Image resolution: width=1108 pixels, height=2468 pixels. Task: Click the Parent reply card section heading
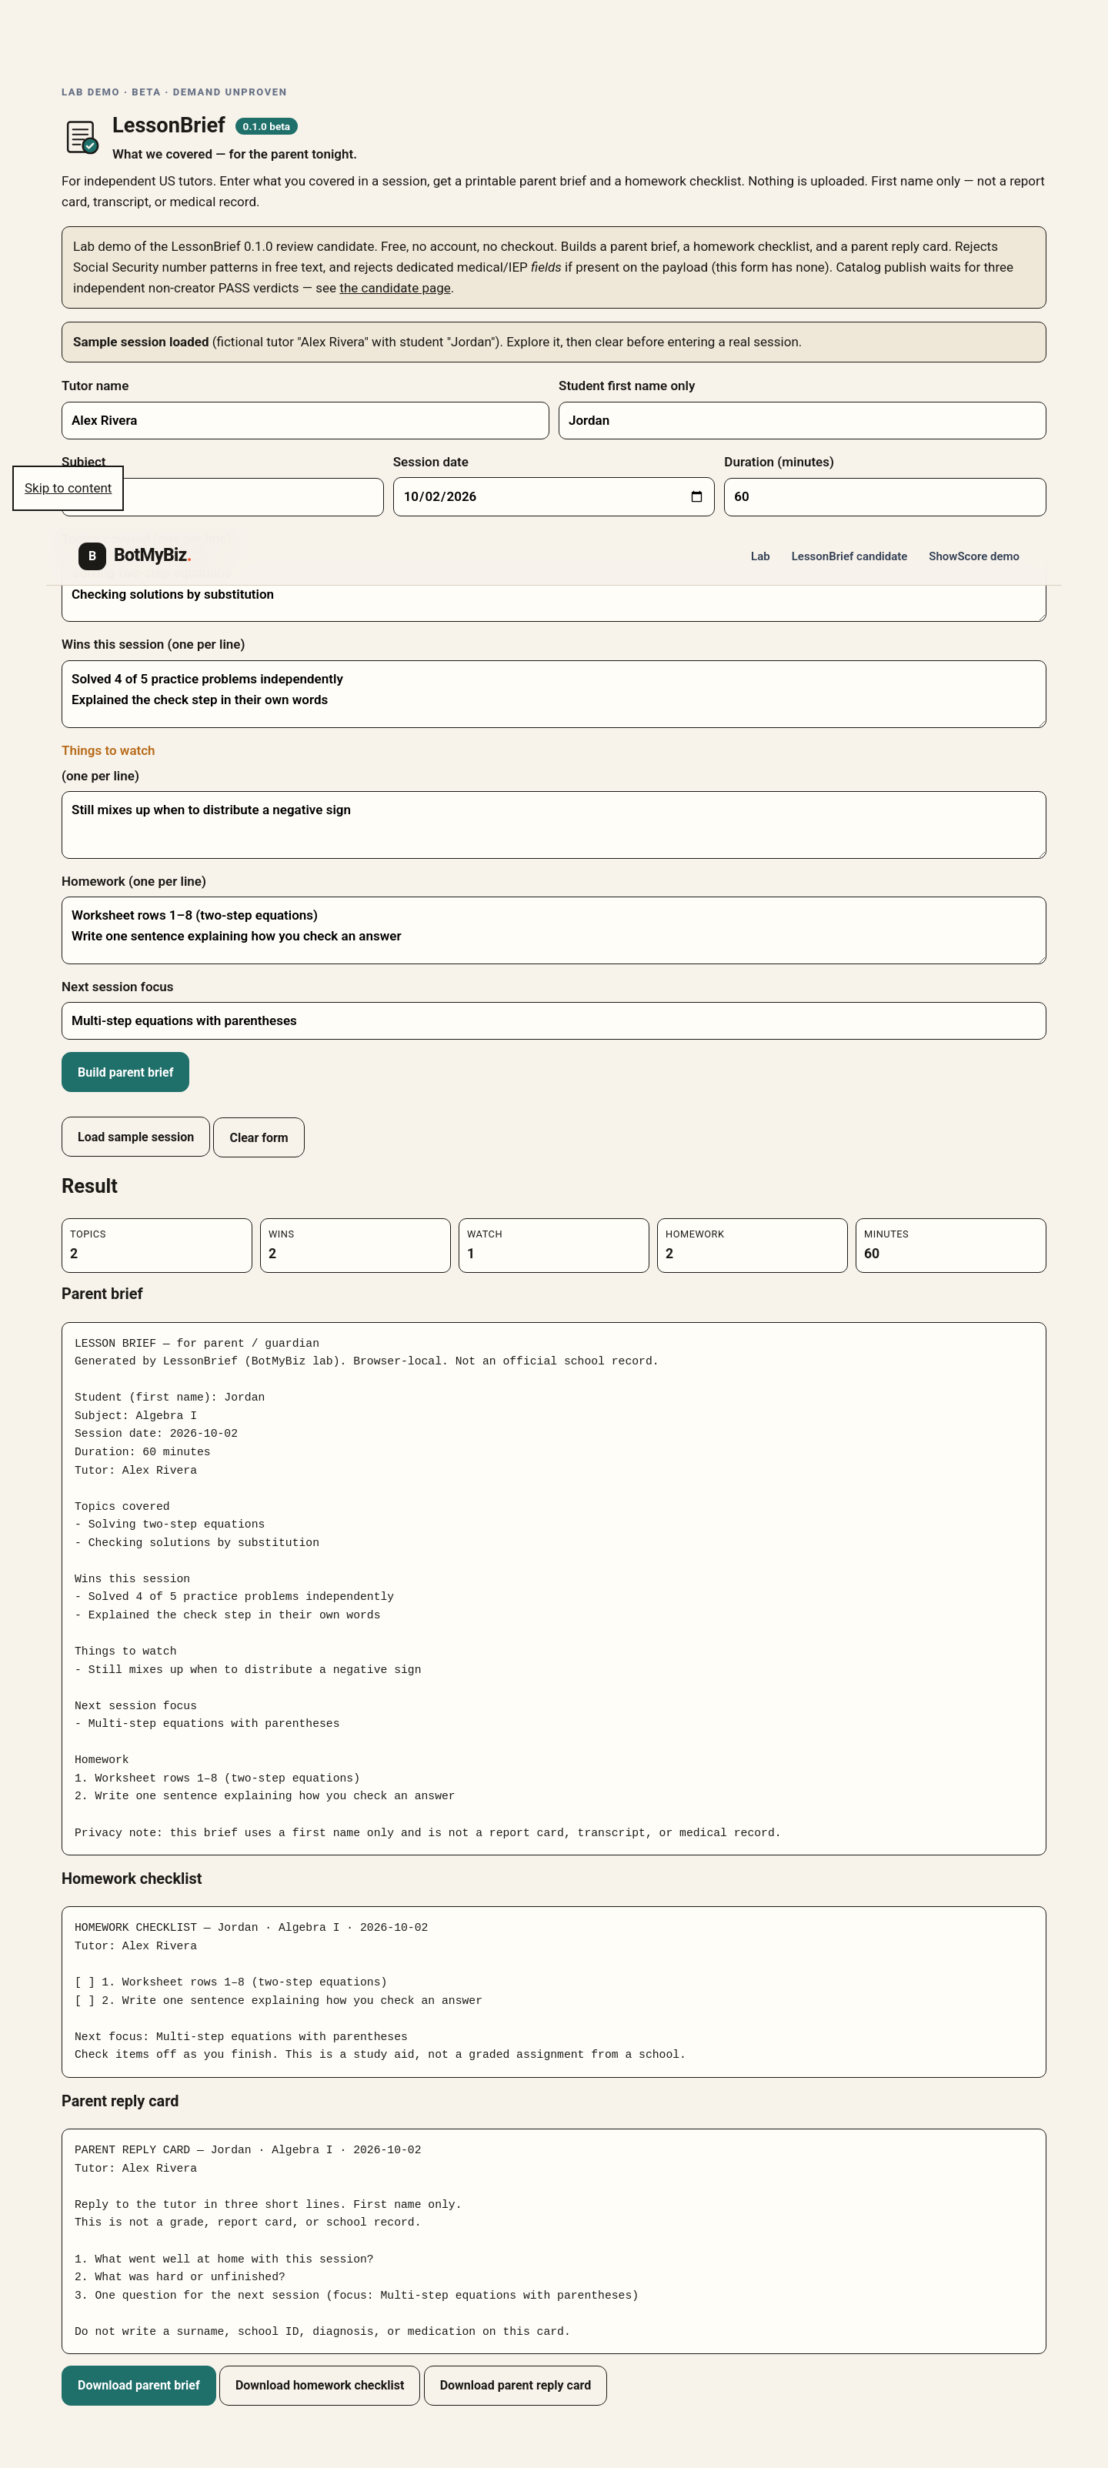120,2101
